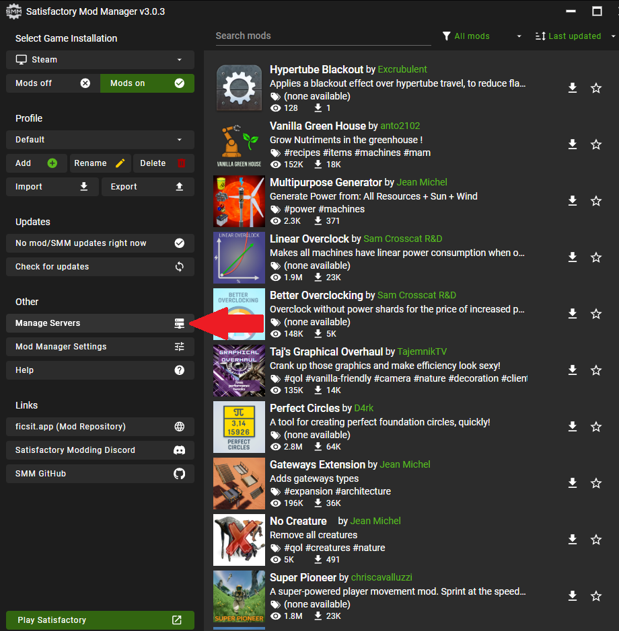619x631 pixels.
Task: Star the Linear Overclock mod
Action: point(596,257)
